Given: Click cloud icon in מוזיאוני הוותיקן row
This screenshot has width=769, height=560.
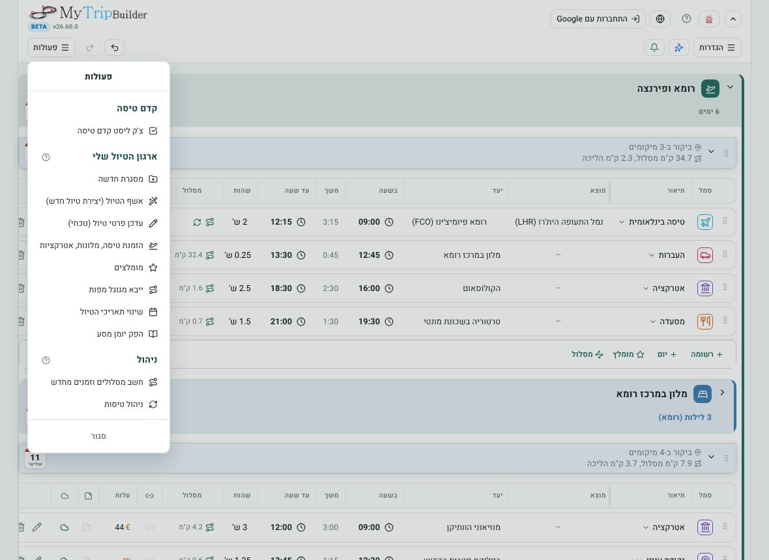Looking at the screenshot, I should coord(65,527).
